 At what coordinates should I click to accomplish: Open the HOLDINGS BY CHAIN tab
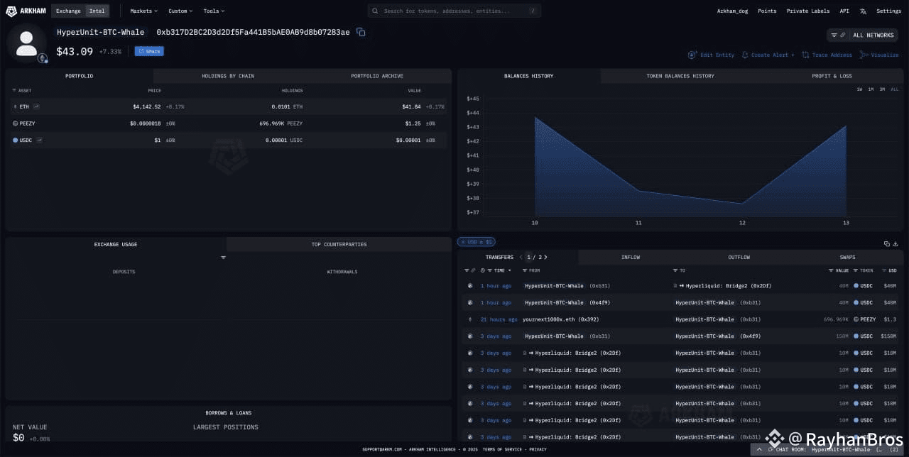pos(227,76)
